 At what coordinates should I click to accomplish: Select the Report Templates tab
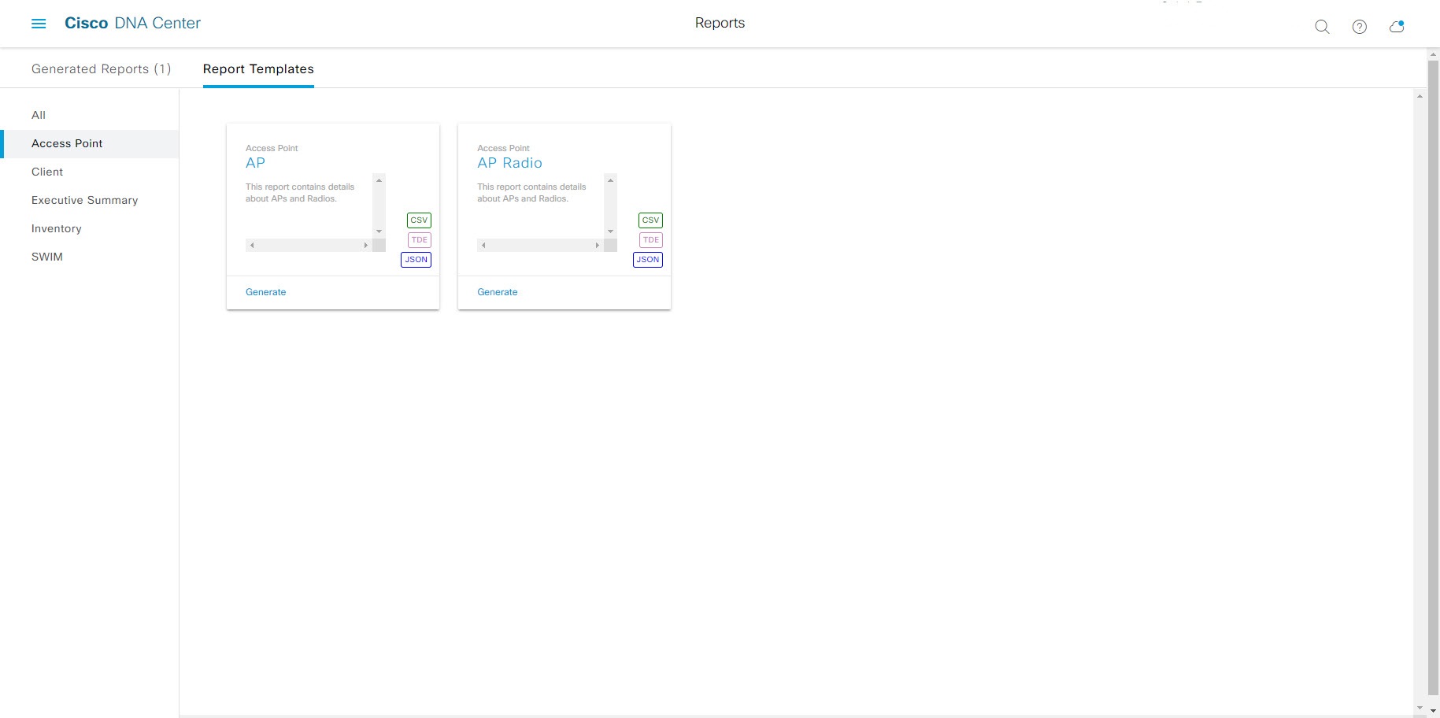[x=258, y=68]
